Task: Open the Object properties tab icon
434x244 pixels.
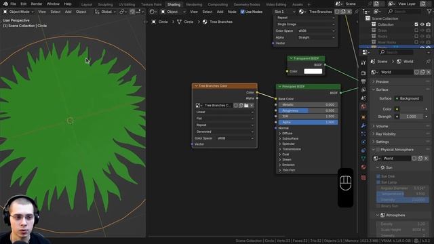Action: coord(363,117)
